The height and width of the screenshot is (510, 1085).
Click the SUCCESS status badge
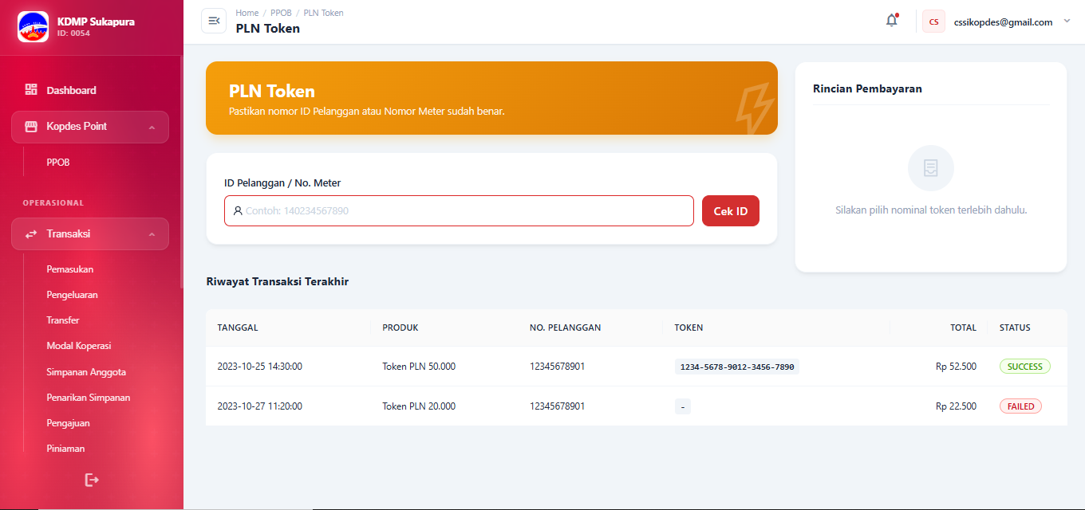[x=1024, y=367]
